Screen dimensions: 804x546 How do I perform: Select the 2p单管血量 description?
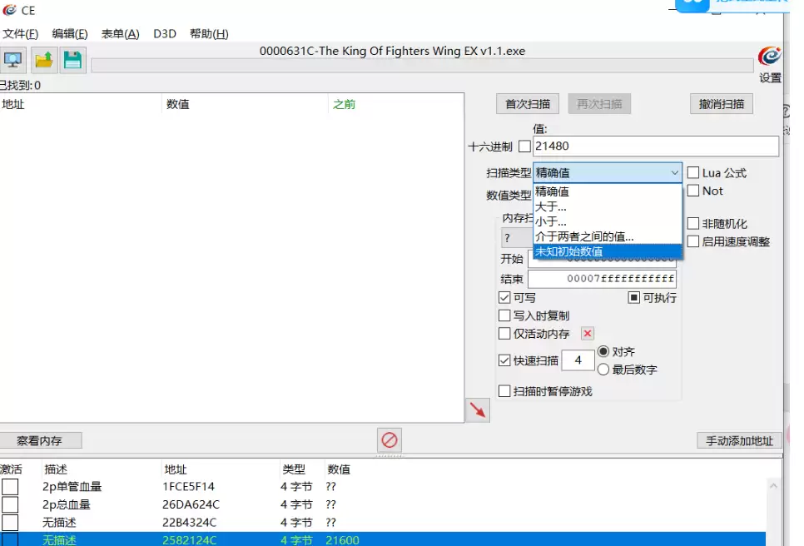coord(72,487)
